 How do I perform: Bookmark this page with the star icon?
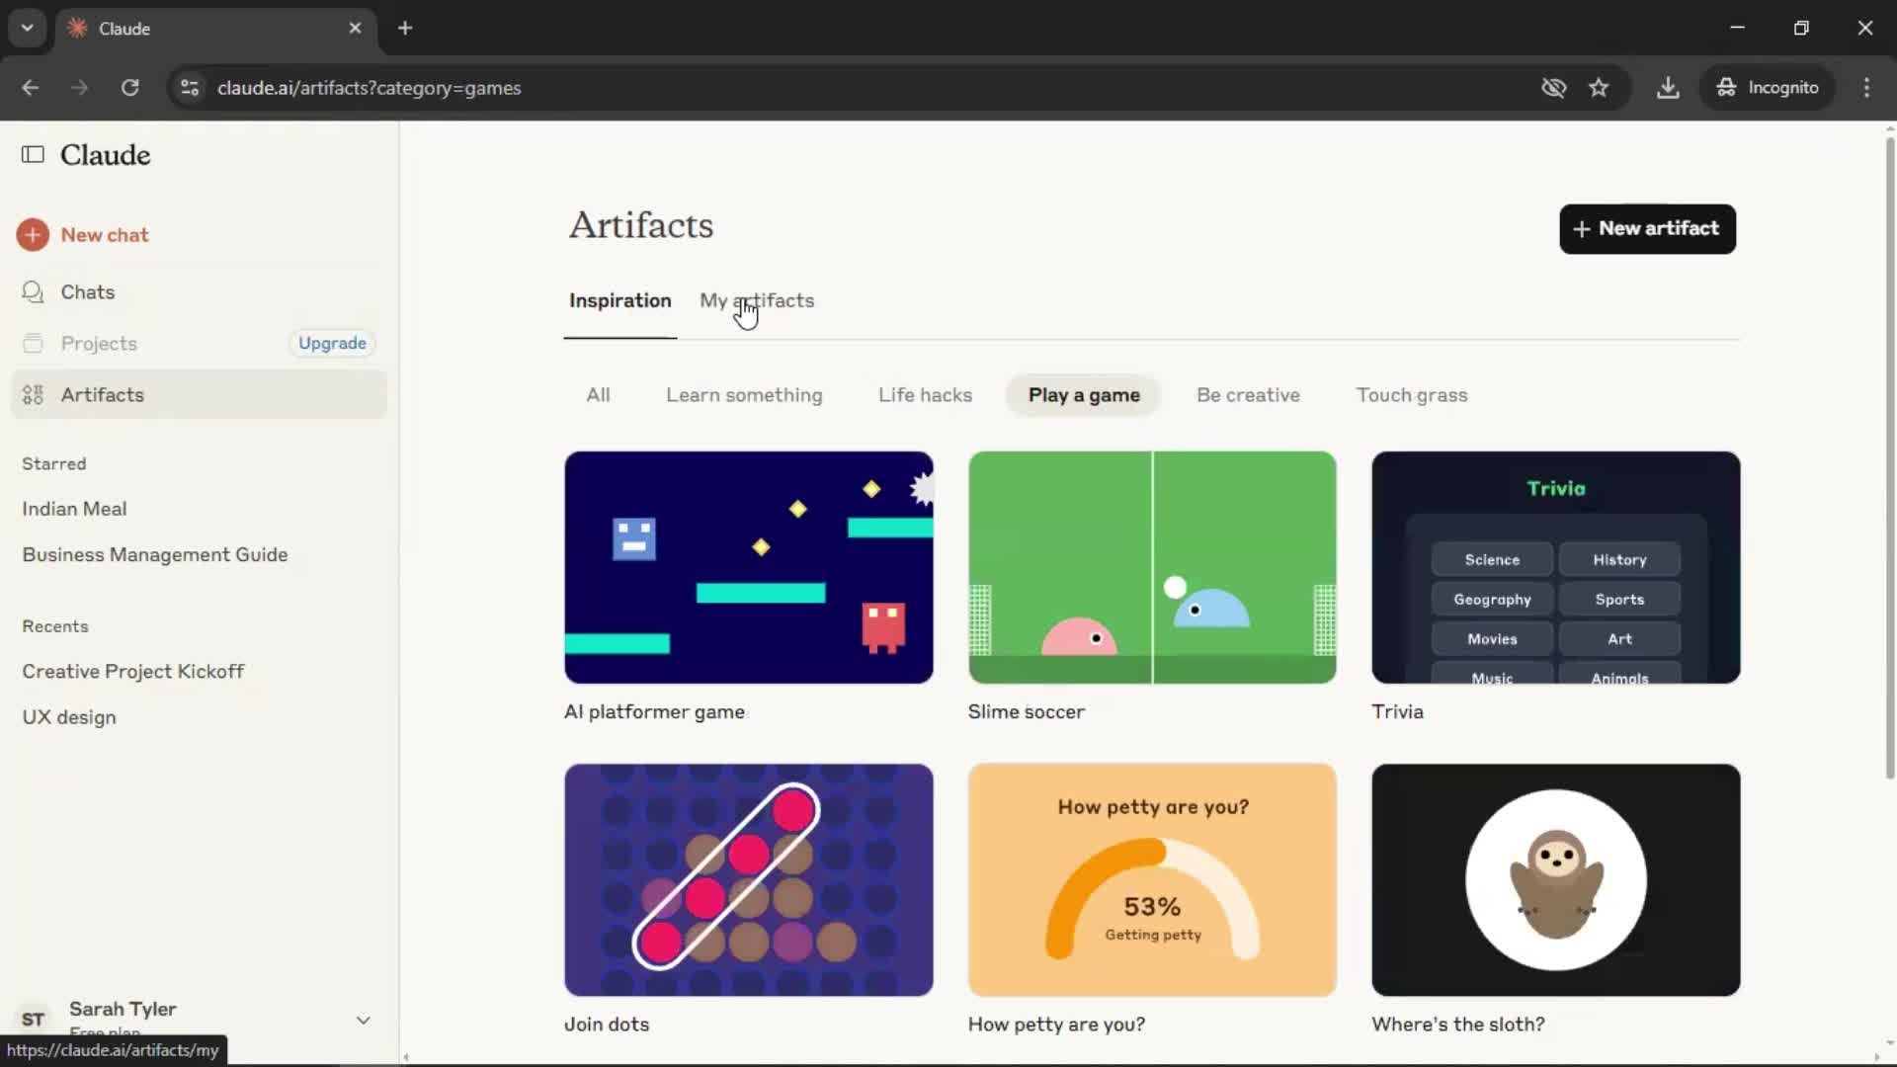pos(1599,88)
